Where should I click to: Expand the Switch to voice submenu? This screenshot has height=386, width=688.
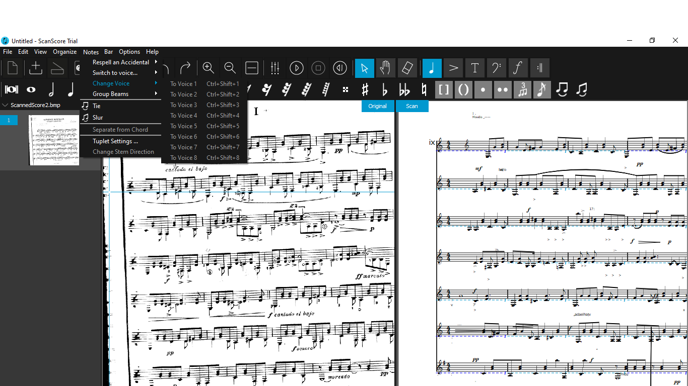coord(121,73)
